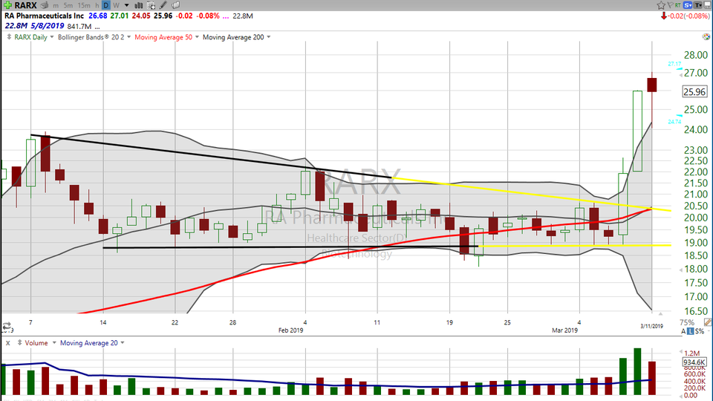Click the favorites star icon

pos(661,5)
